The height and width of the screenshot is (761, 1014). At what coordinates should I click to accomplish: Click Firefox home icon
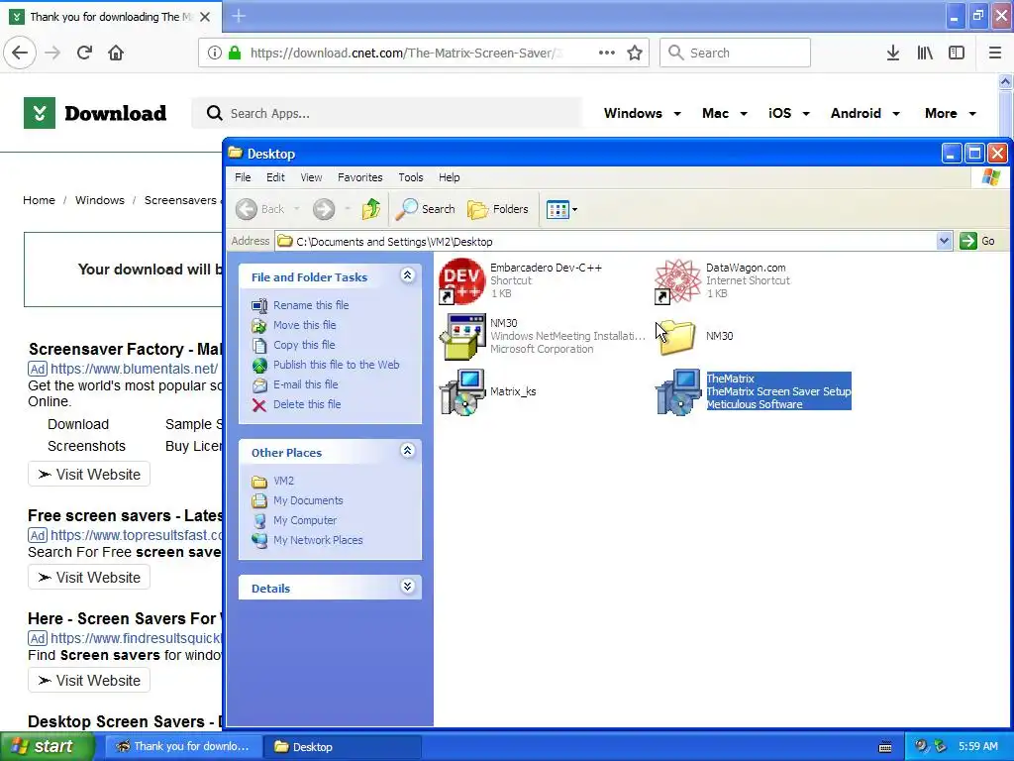click(x=116, y=53)
